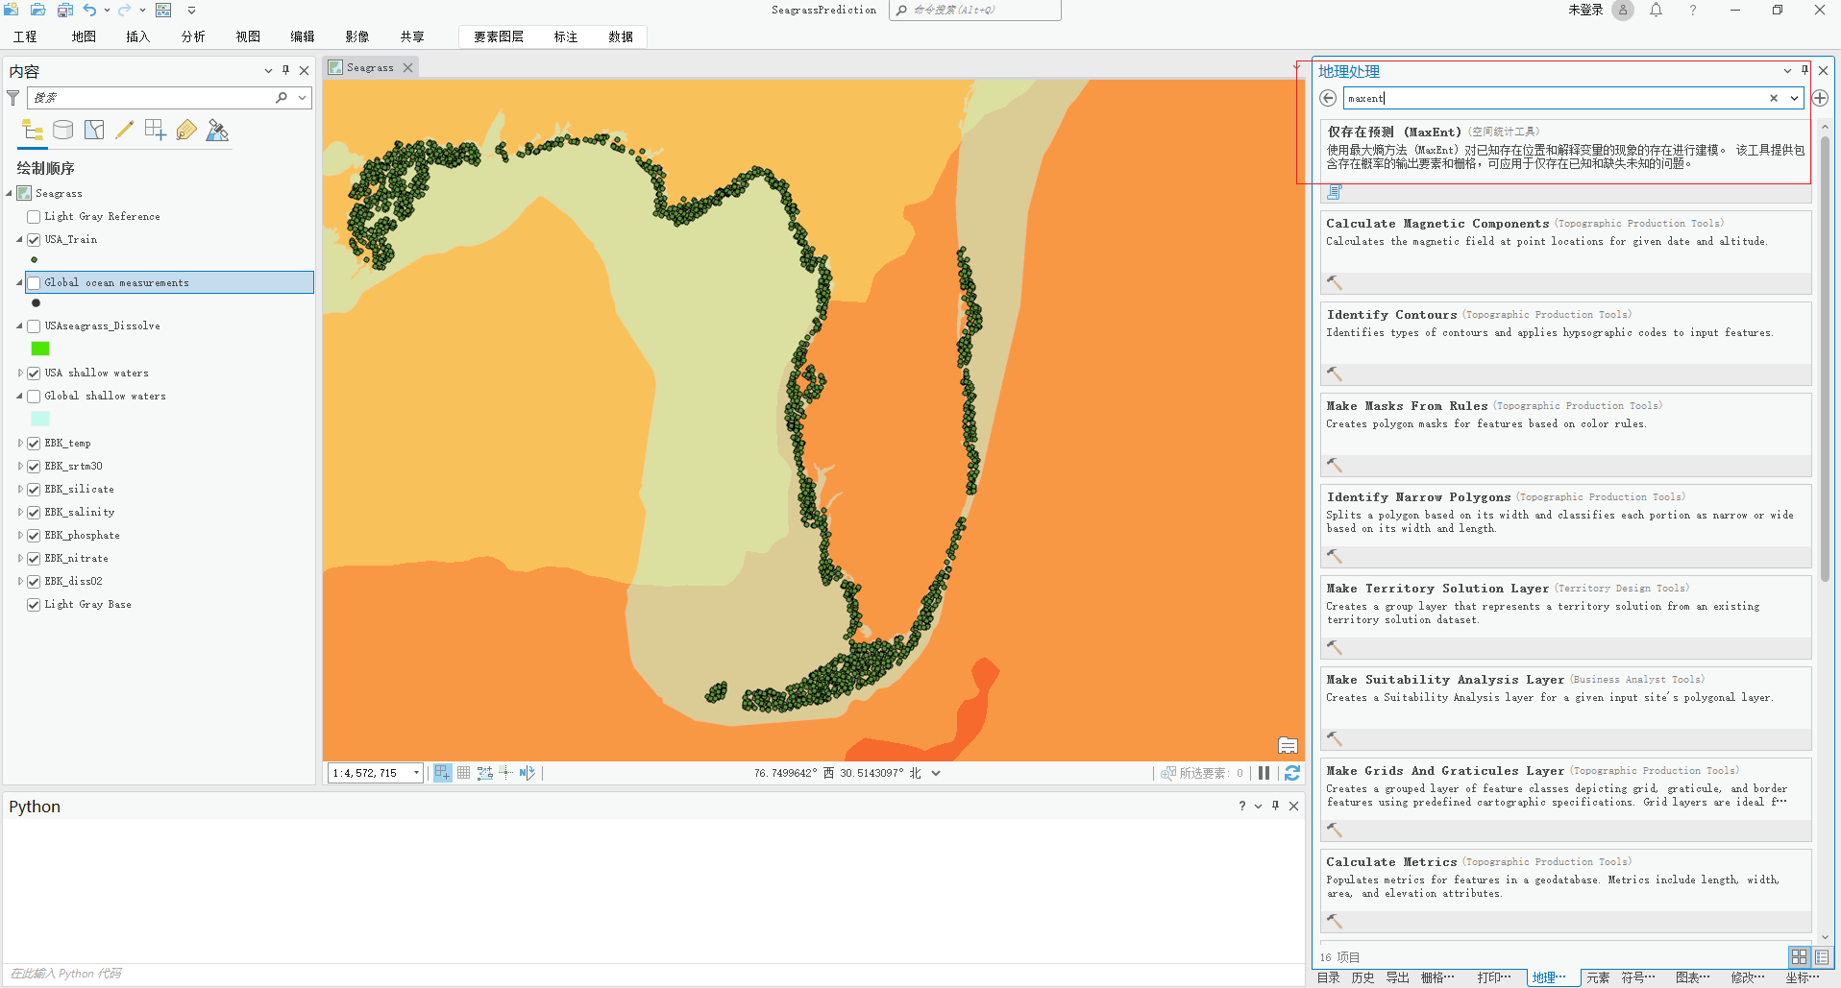
Task: Switch to the 分析 ribbon tab
Action: coord(192,36)
